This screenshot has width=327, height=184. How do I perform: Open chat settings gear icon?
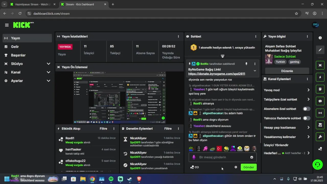point(236,167)
